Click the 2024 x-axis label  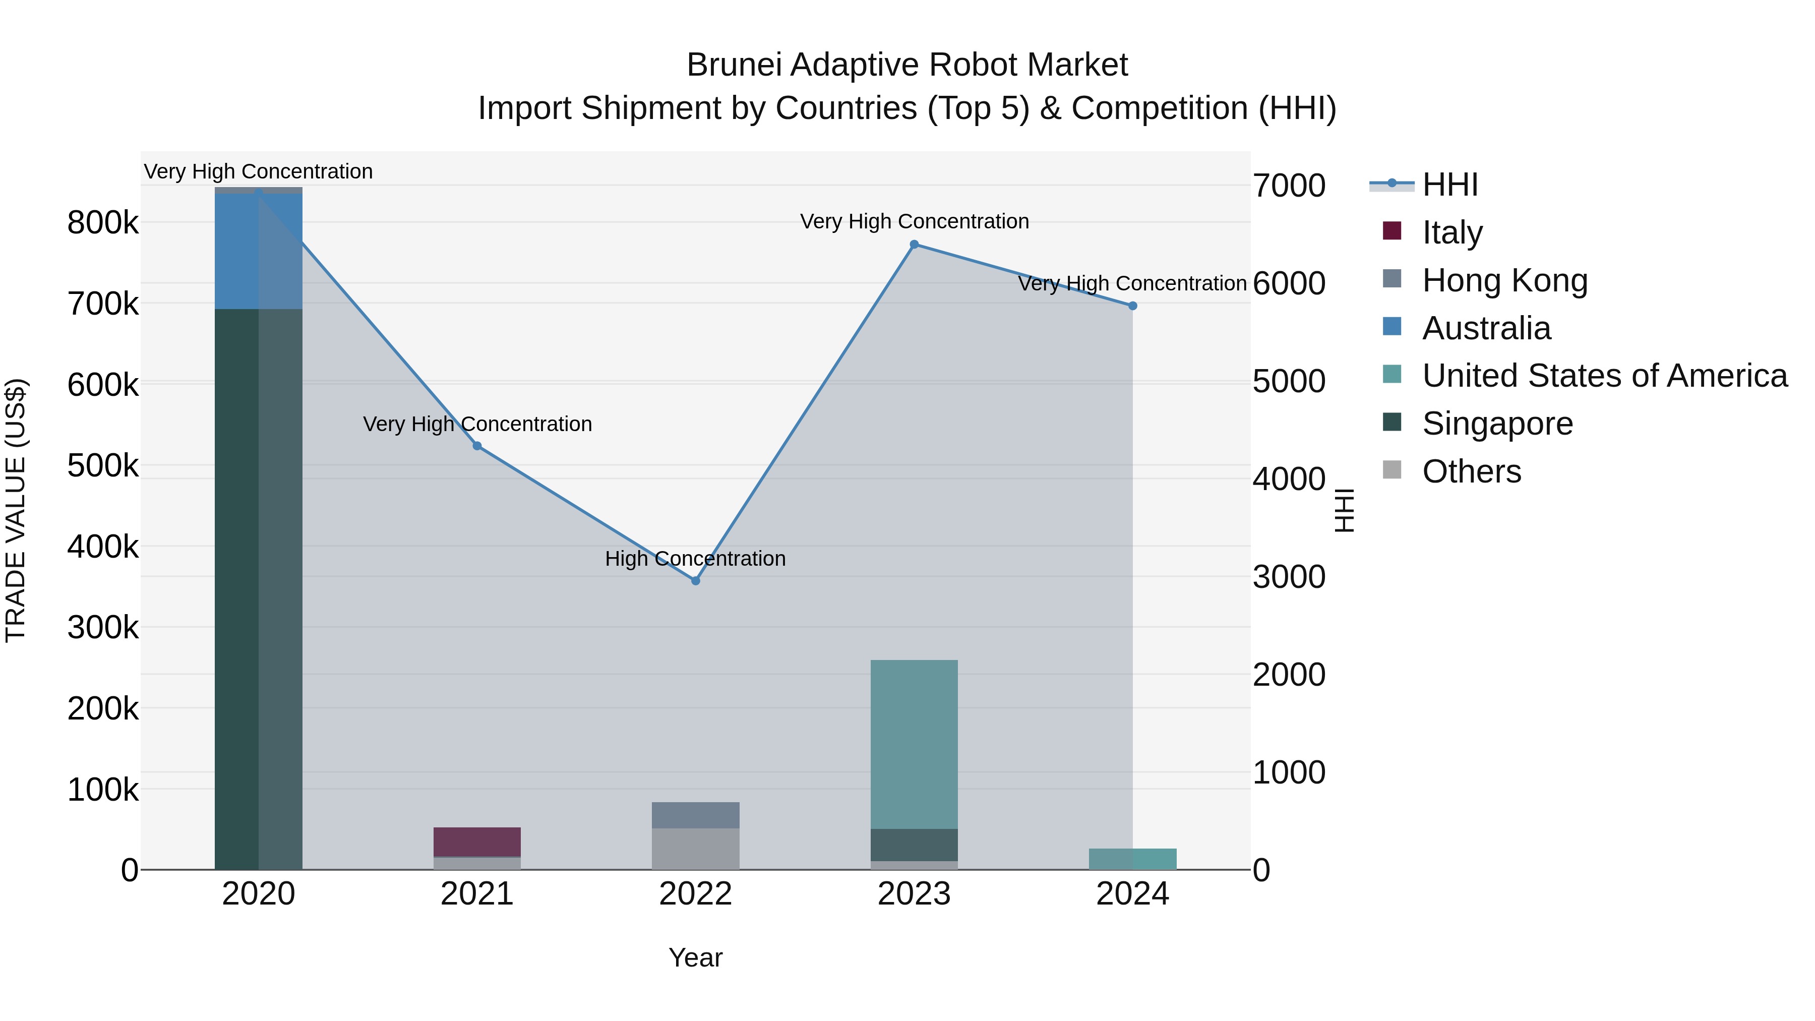[1133, 894]
